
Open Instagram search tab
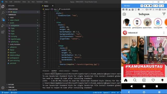(x=135, y=80)
